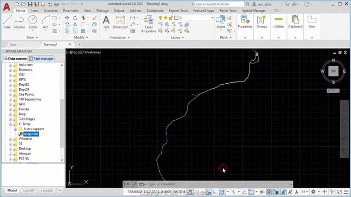Image resolution: width=351 pixels, height=197 pixels.
Task: Open annotation scale 1:1 dropdown
Action: [x=304, y=192]
